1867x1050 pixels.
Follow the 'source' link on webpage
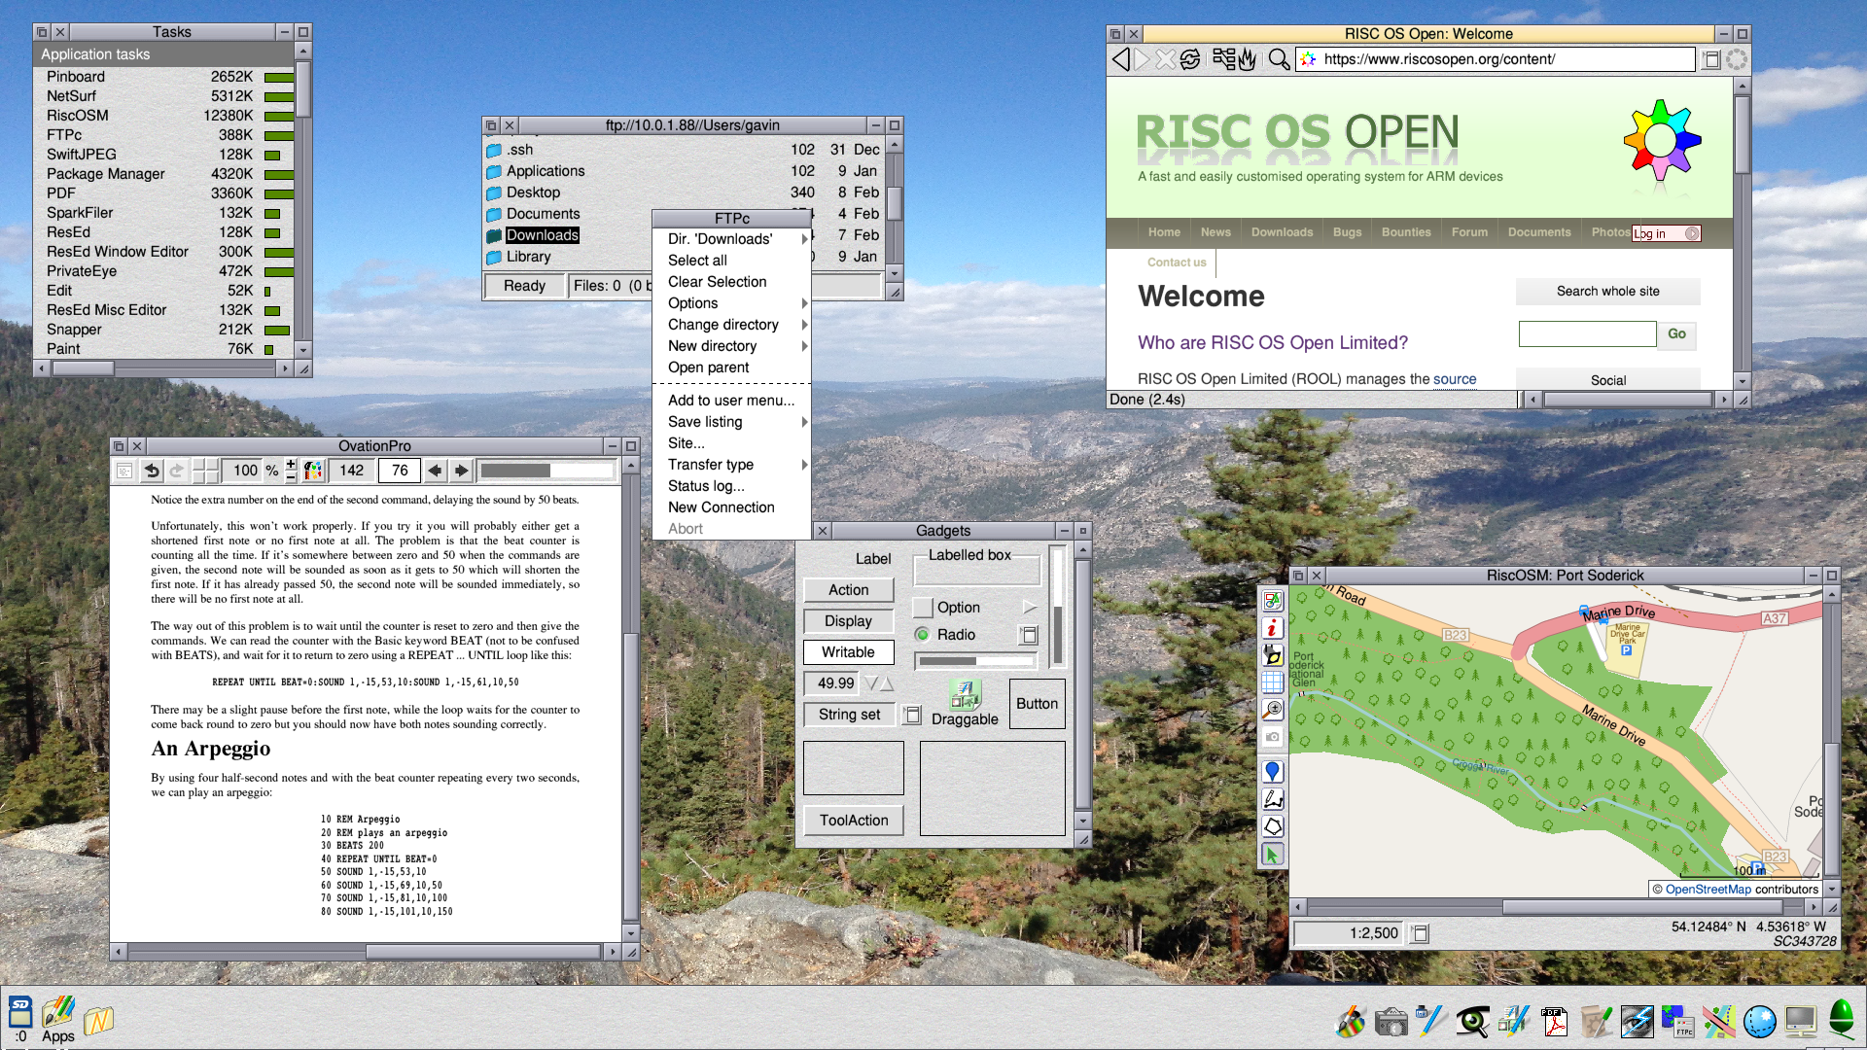click(x=1454, y=379)
